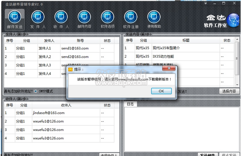Open the 软件选项 toolbar icon
The height and width of the screenshot is (156, 241).
108,19
